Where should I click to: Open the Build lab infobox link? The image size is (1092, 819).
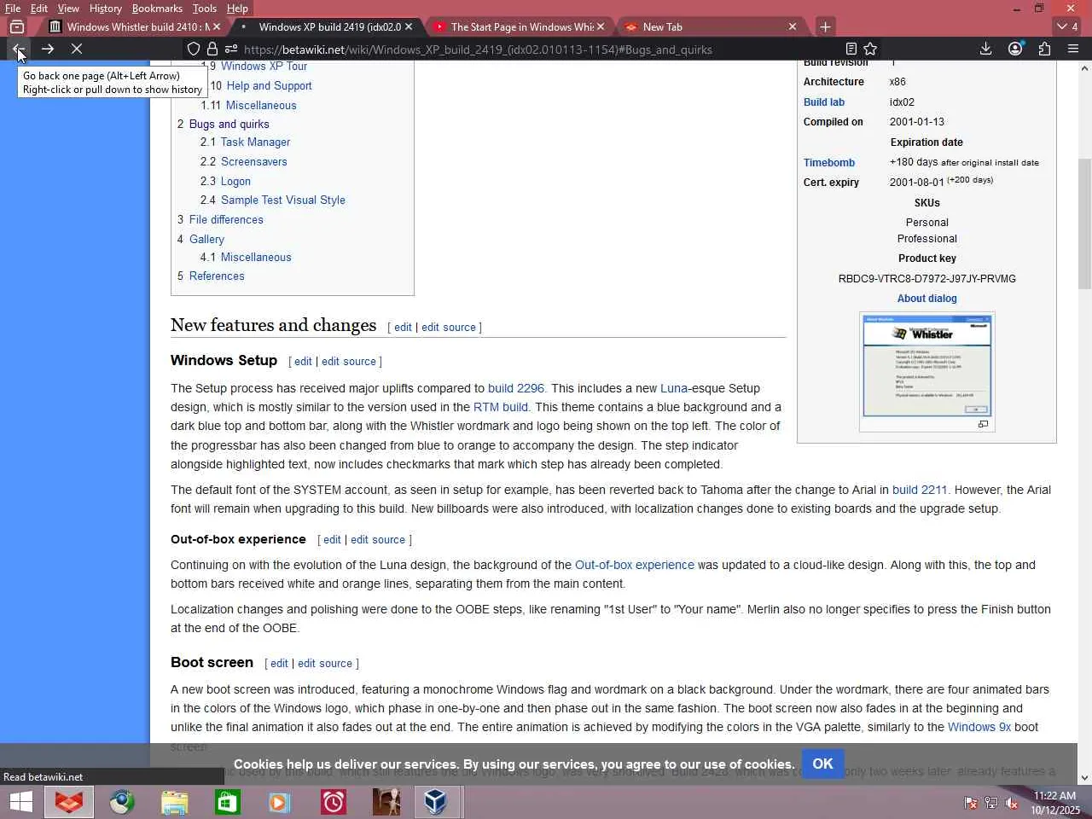pyautogui.click(x=824, y=102)
